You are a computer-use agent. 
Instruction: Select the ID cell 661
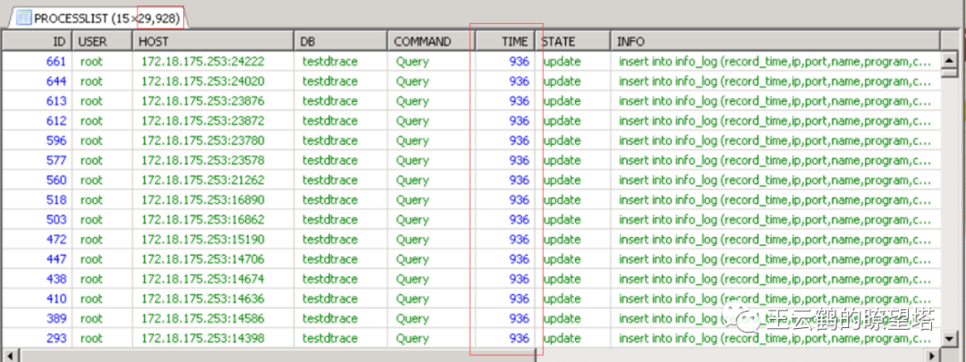56,62
